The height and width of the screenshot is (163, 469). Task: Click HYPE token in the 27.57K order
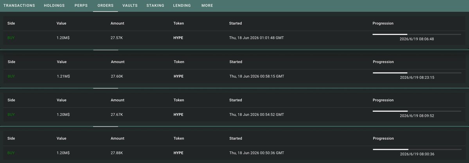click(178, 38)
